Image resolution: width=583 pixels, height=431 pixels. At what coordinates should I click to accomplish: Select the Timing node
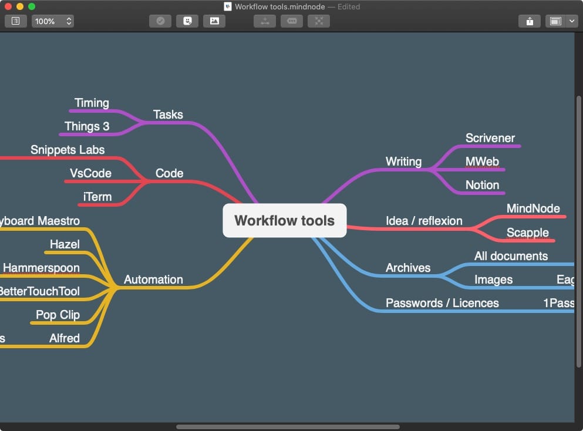tap(92, 103)
